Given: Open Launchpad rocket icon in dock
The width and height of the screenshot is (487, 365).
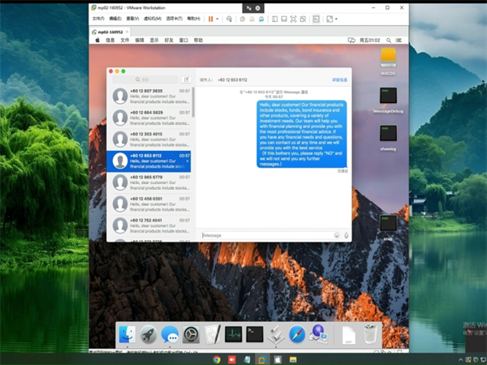Looking at the screenshot, I should [x=149, y=333].
